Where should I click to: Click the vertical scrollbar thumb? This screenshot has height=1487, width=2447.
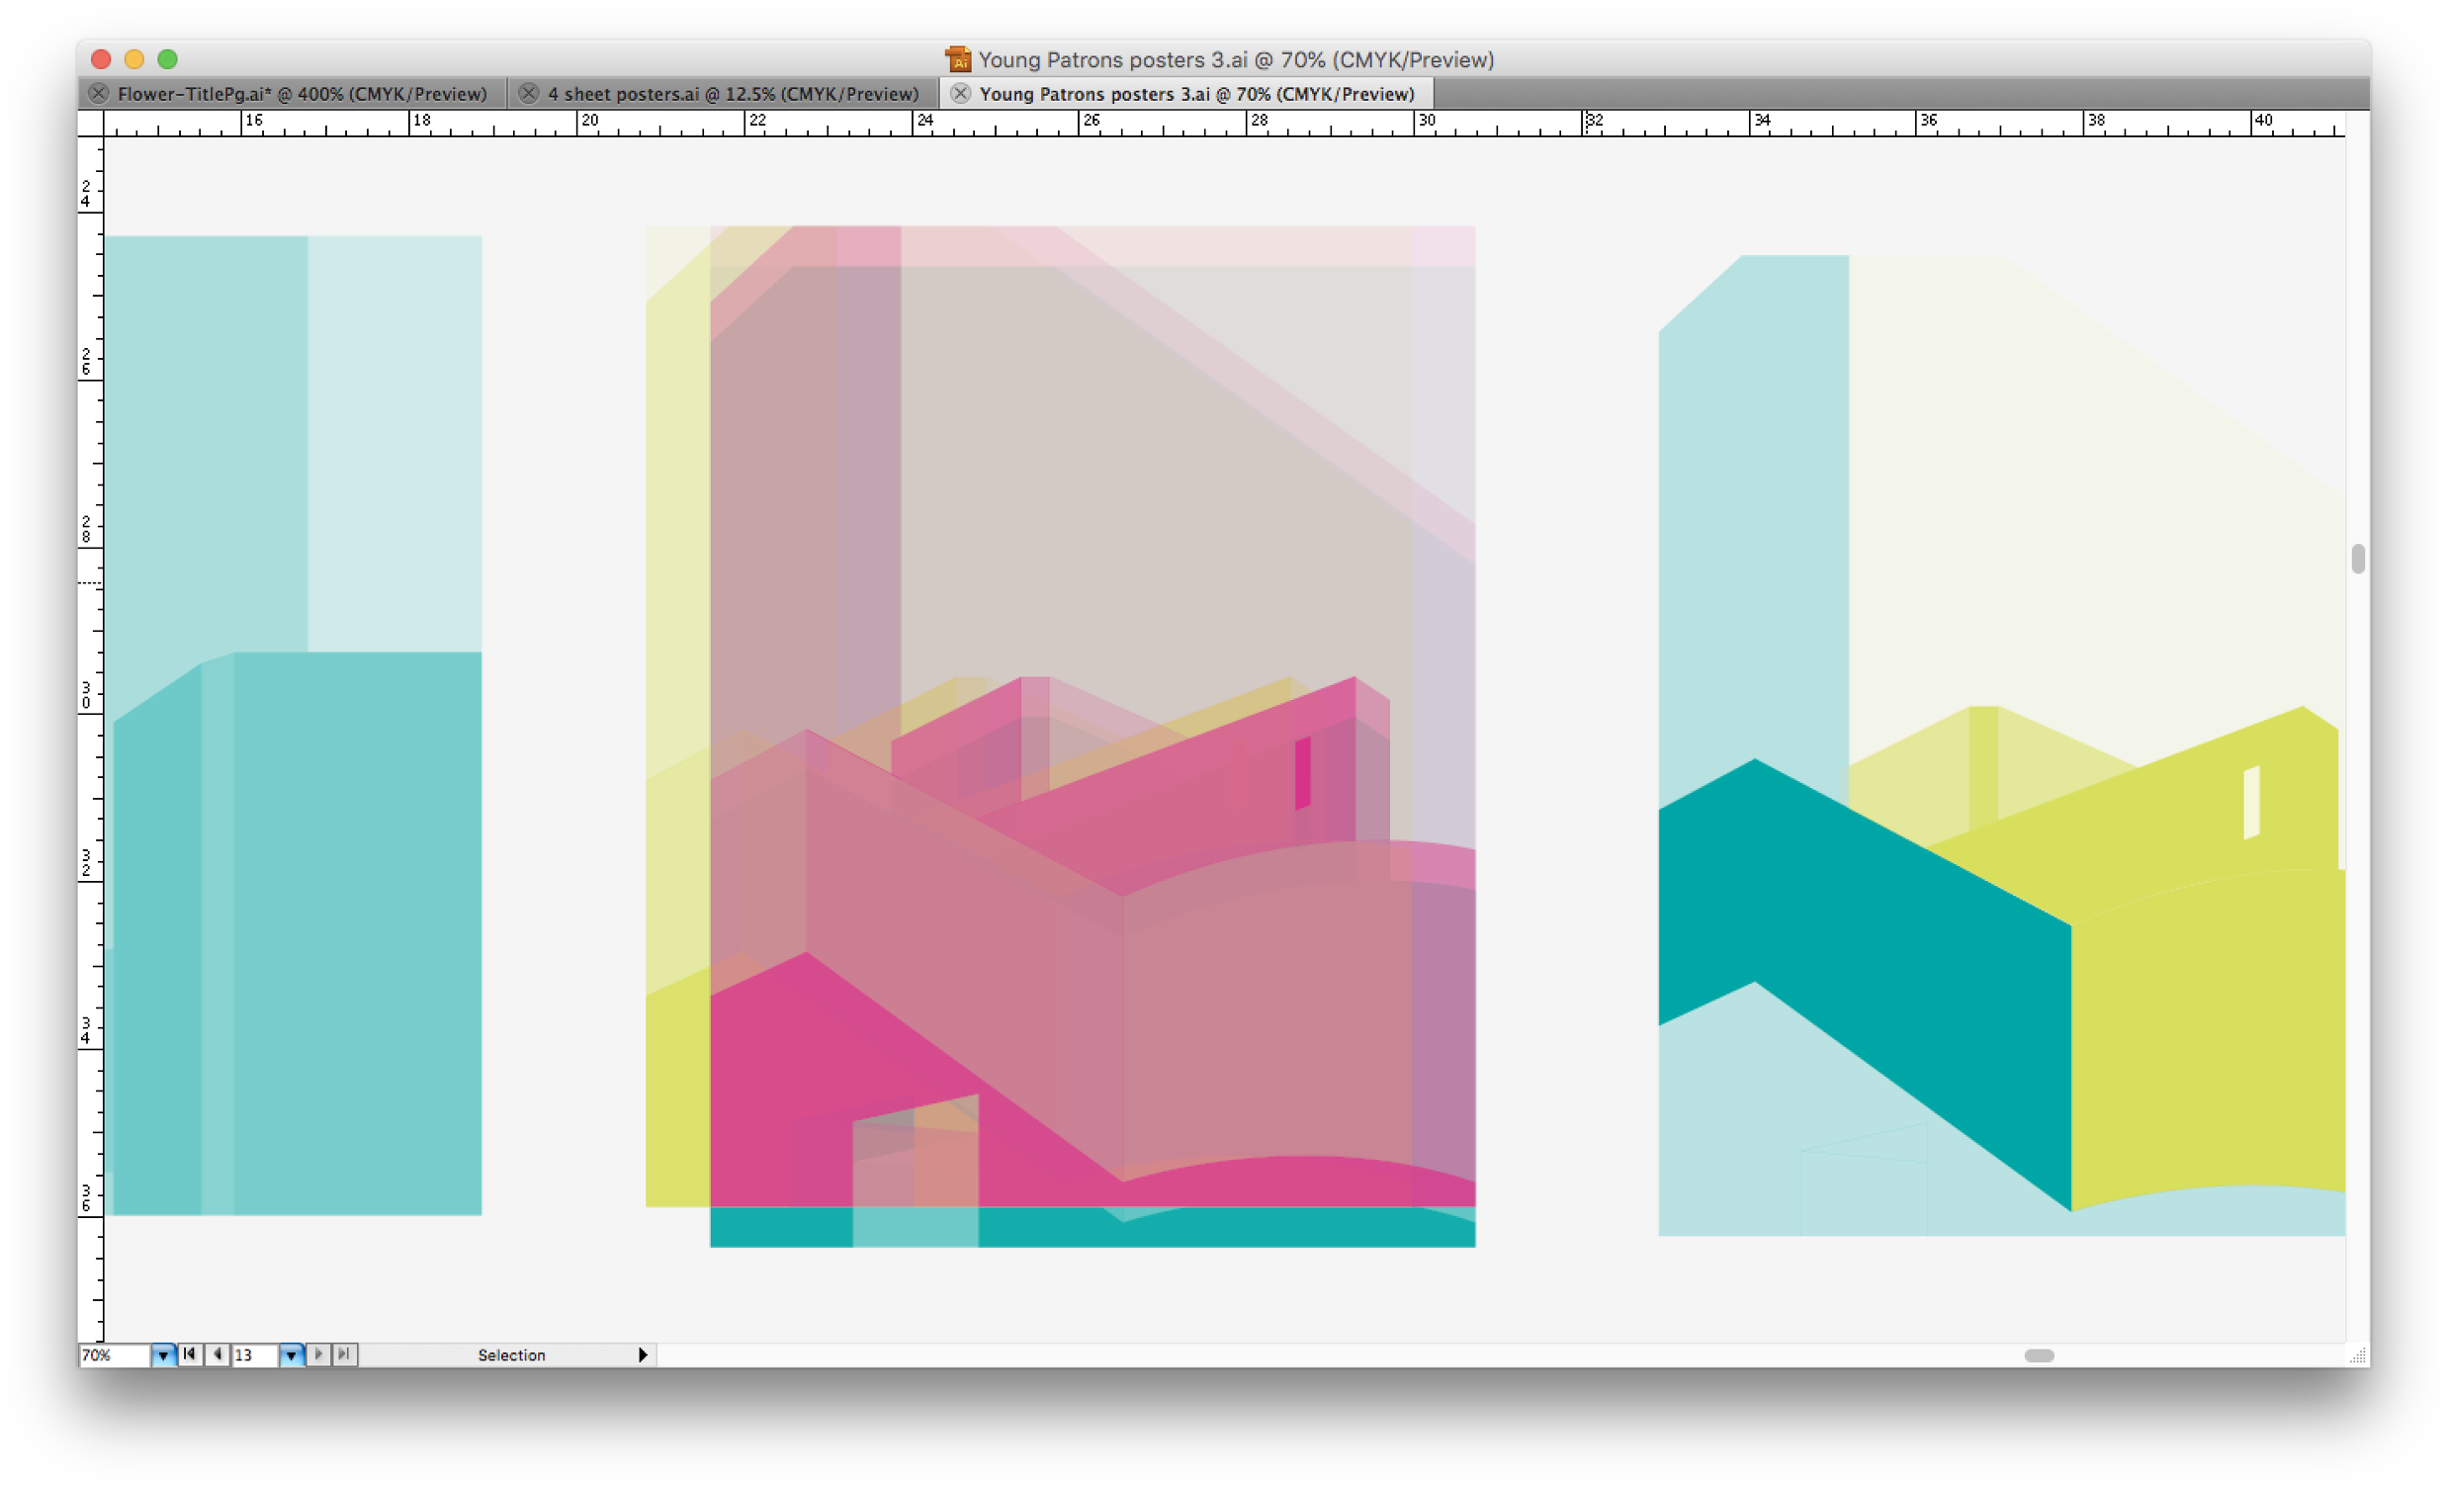2358,560
